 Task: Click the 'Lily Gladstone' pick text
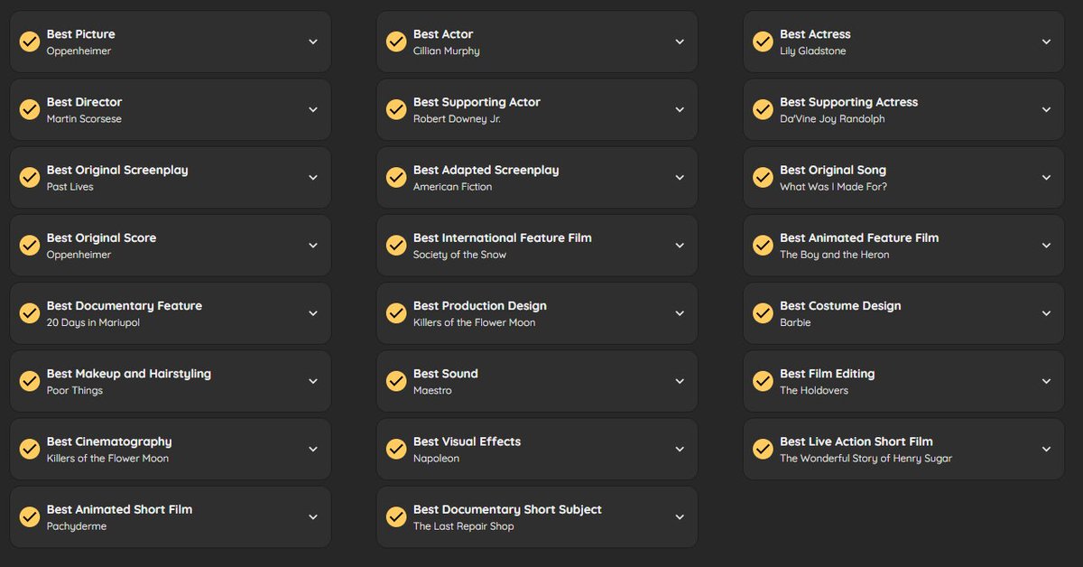(x=813, y=51)
